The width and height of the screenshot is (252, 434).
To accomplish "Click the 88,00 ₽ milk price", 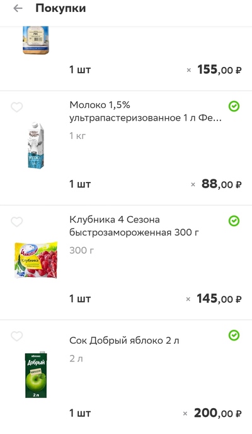I will 221,184.
